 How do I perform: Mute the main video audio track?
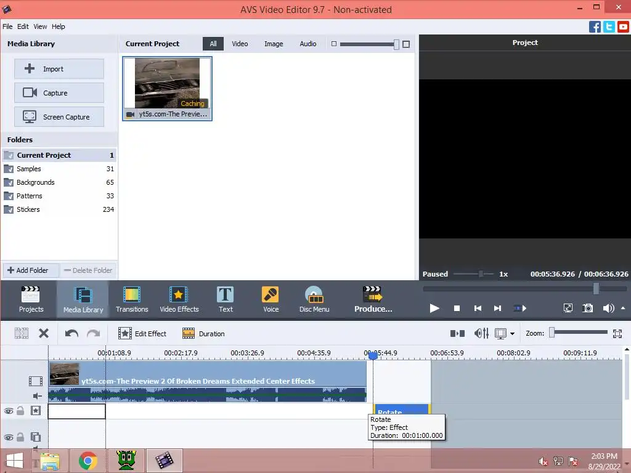[38, 396]
